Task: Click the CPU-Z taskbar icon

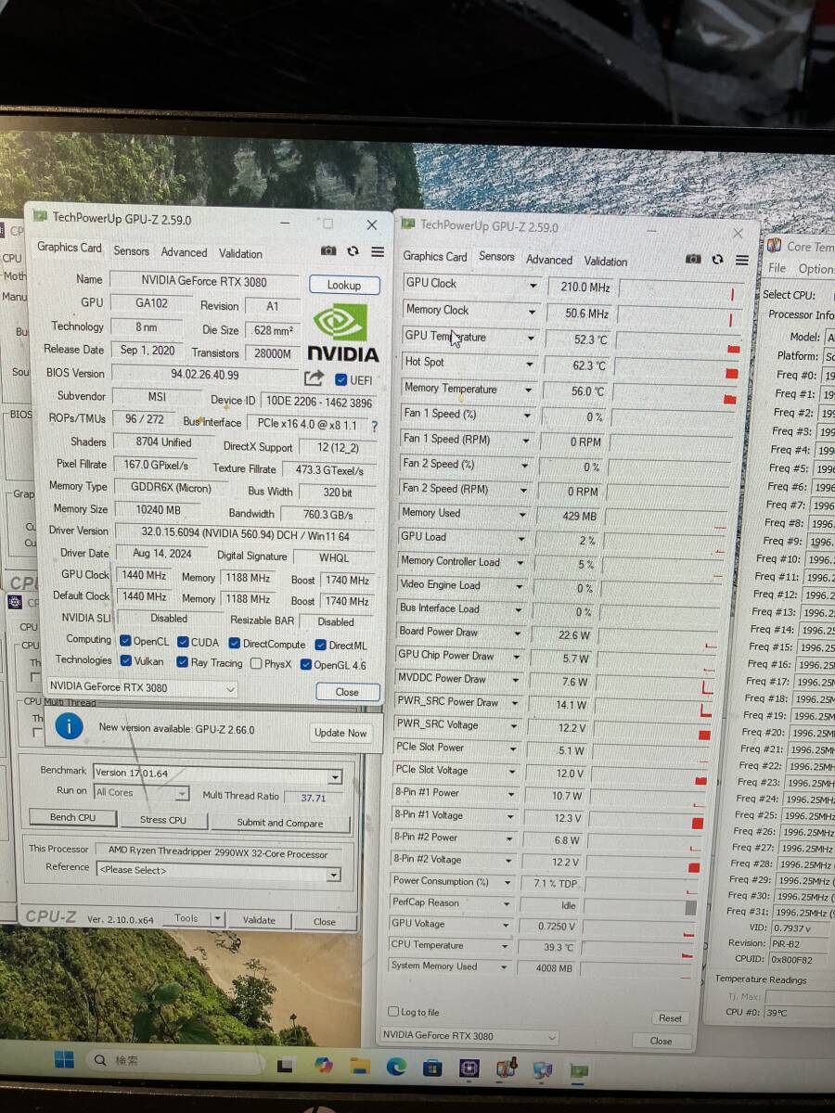Action: click(469, 1068)
